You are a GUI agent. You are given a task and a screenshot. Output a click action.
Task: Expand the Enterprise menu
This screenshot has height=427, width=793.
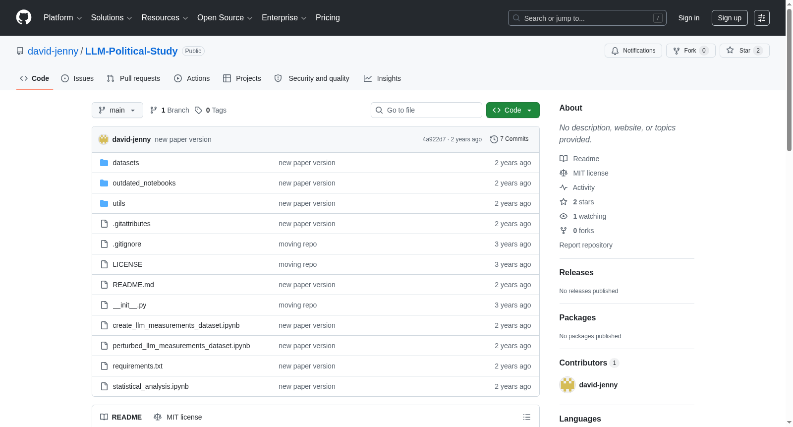[x=284, y=18]
